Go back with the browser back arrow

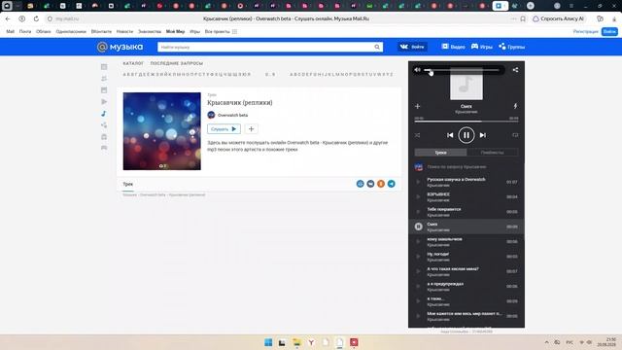click(8, 18)
